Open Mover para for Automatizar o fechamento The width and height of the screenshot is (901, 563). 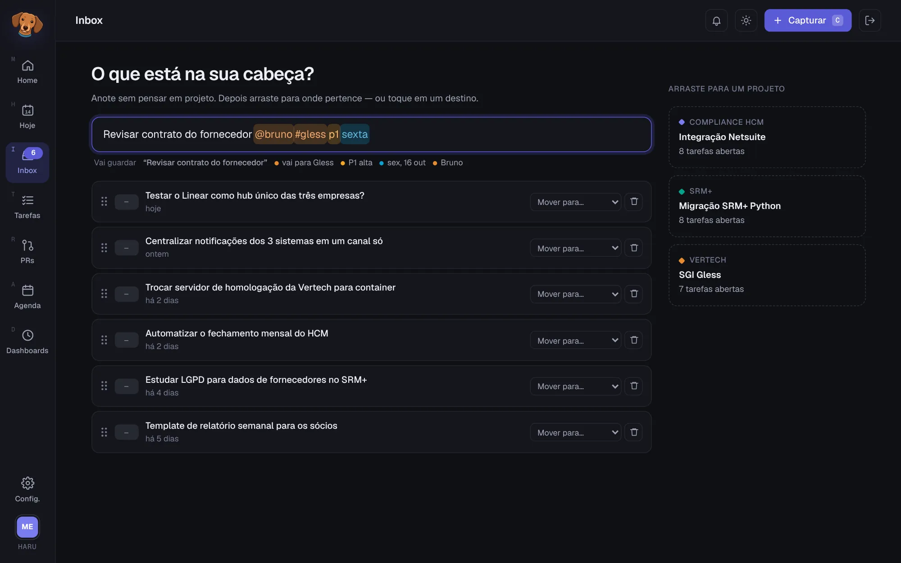point(576,340)
